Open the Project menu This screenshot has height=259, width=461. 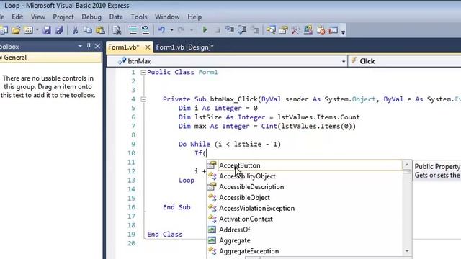[x=63, y=17]
